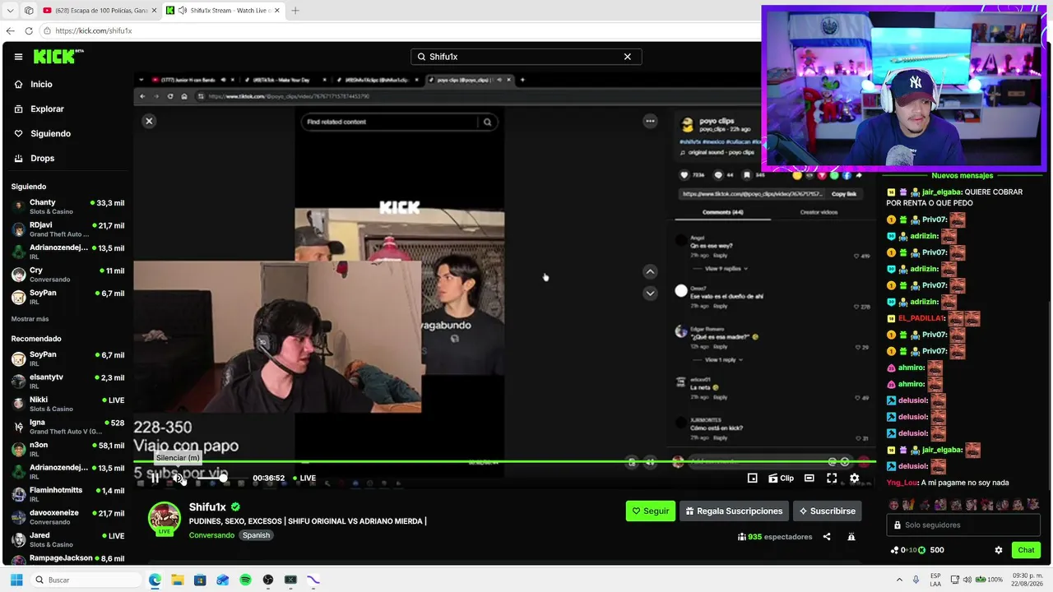Open Nikki recommended channel
The image size is (1053, 592).
67,404
